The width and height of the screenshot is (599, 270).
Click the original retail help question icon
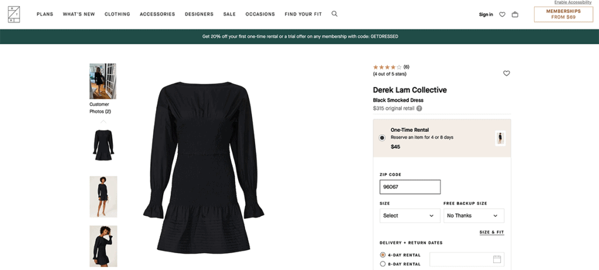tap(419, 108)
